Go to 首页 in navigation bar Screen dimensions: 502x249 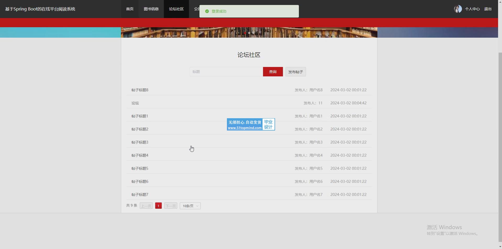pos(130,9)
